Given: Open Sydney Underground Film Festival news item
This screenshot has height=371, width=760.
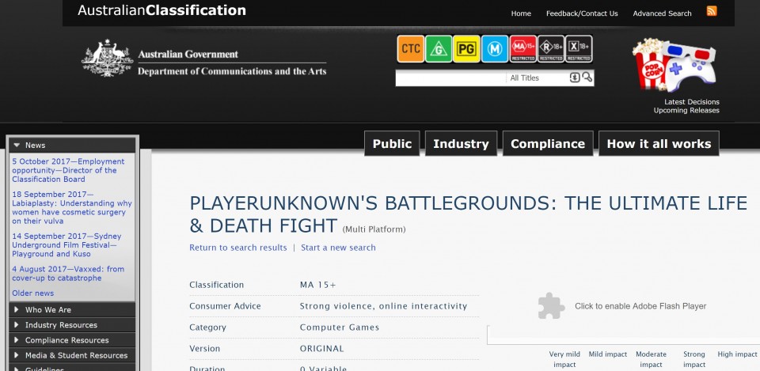Looking at the screenshot, I should pos(66,245).
